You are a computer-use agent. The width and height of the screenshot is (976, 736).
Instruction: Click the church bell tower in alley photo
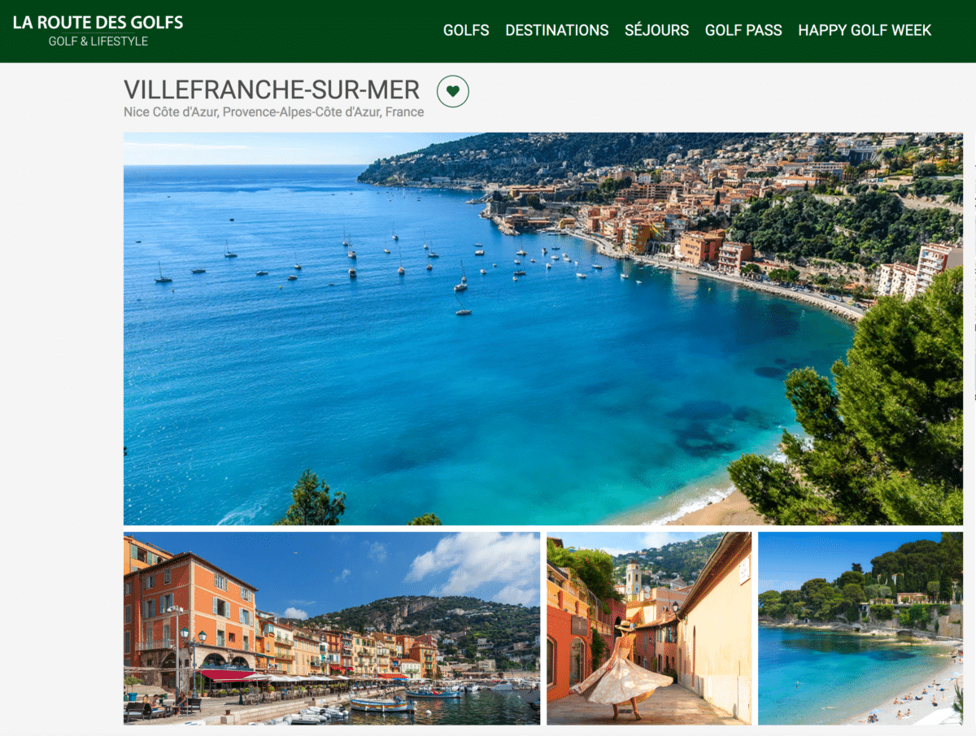coord(634,579)
